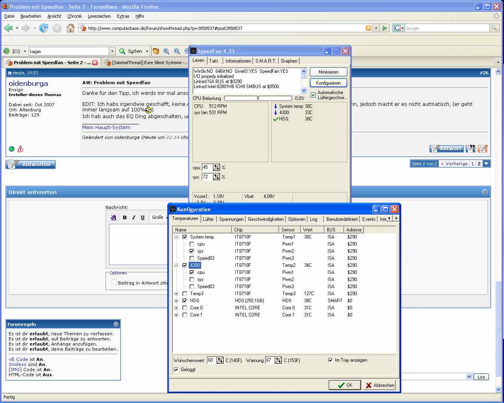Click the stop loading icon
This screenshot has height=403, width=504.
pyautogui.click(x=57, y=28)
